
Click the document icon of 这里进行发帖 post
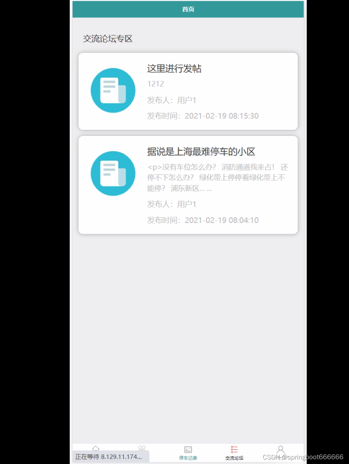pos(113,90)
